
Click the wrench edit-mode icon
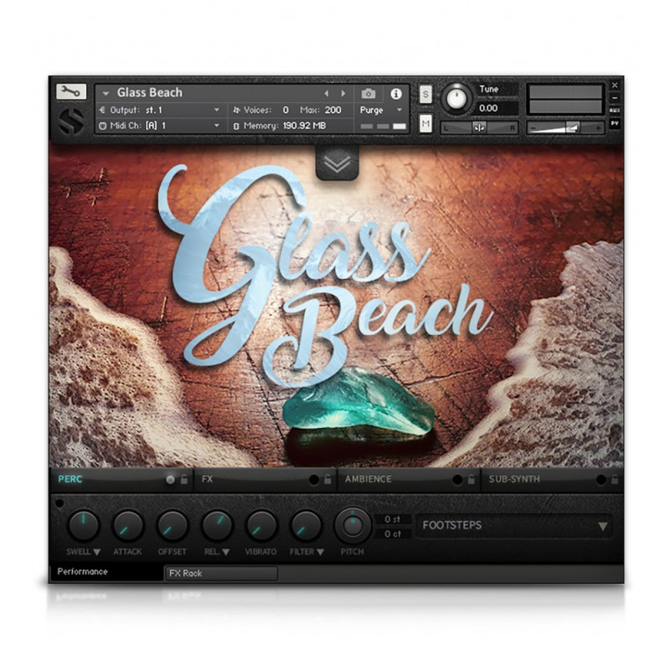71,92
